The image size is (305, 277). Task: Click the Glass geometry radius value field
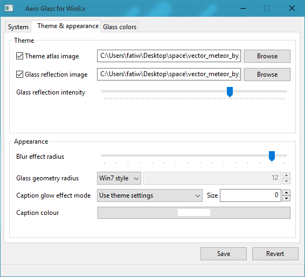[x=212, y=178]
